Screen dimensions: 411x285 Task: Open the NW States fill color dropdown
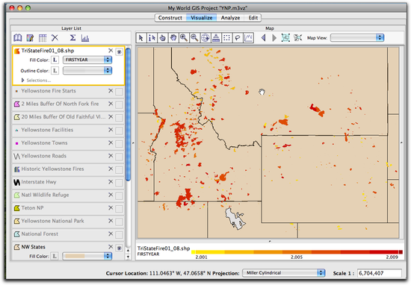click(87, 256)
